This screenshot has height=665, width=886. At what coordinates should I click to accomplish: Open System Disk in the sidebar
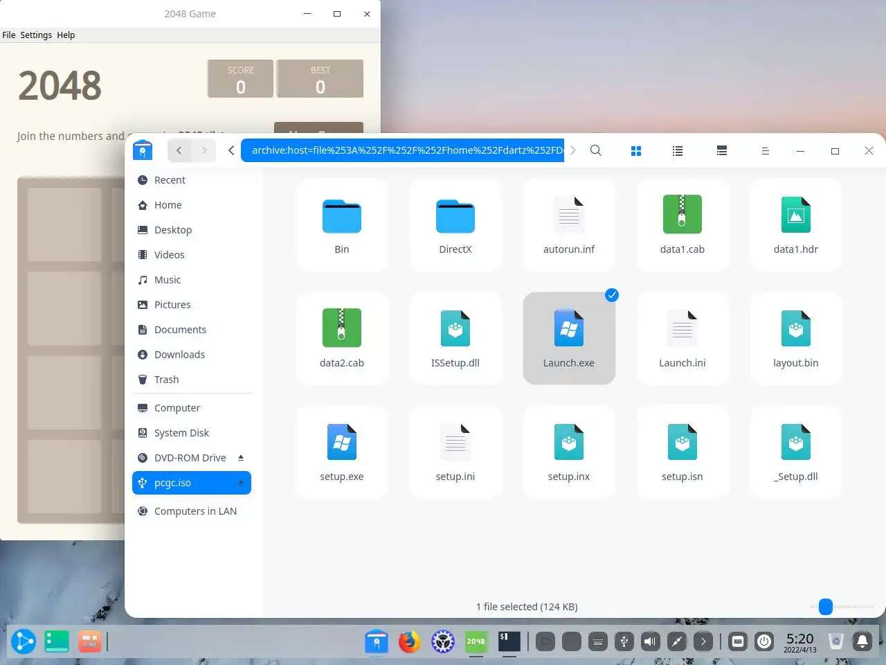191,433
